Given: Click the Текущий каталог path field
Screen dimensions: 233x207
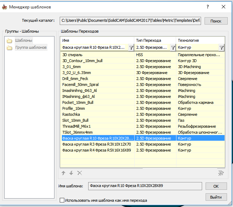Looking at the screenshot, I should click(x=130, y=20).
